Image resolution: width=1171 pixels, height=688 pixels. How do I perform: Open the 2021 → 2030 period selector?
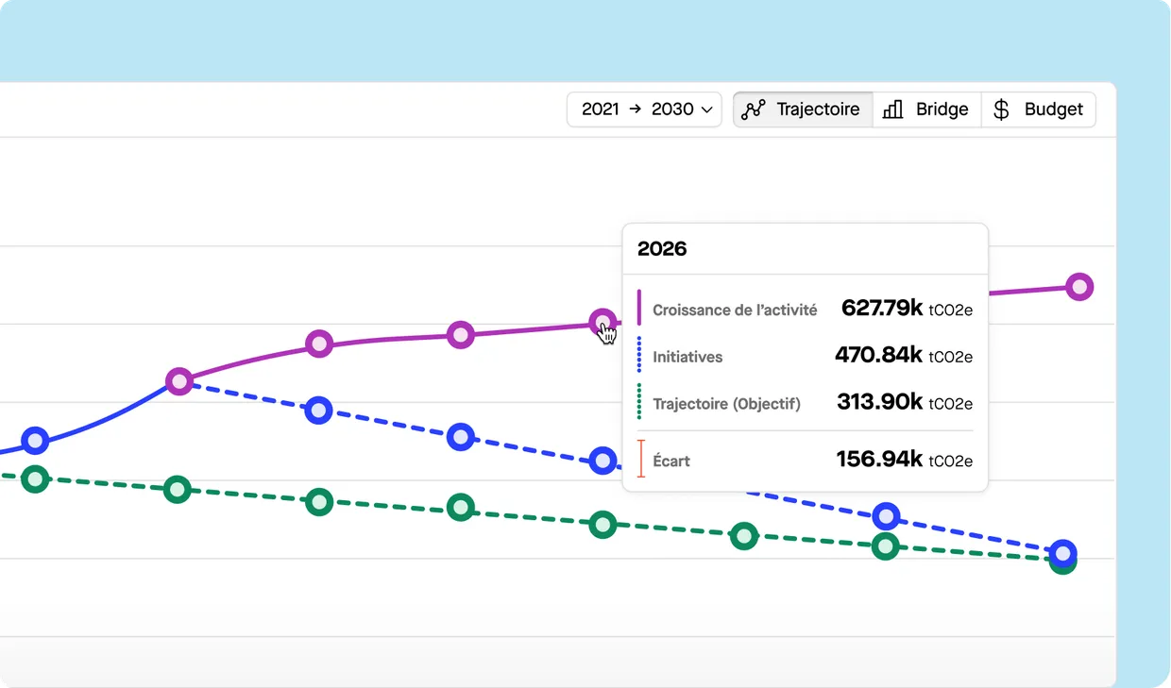(x=644, y=109)
